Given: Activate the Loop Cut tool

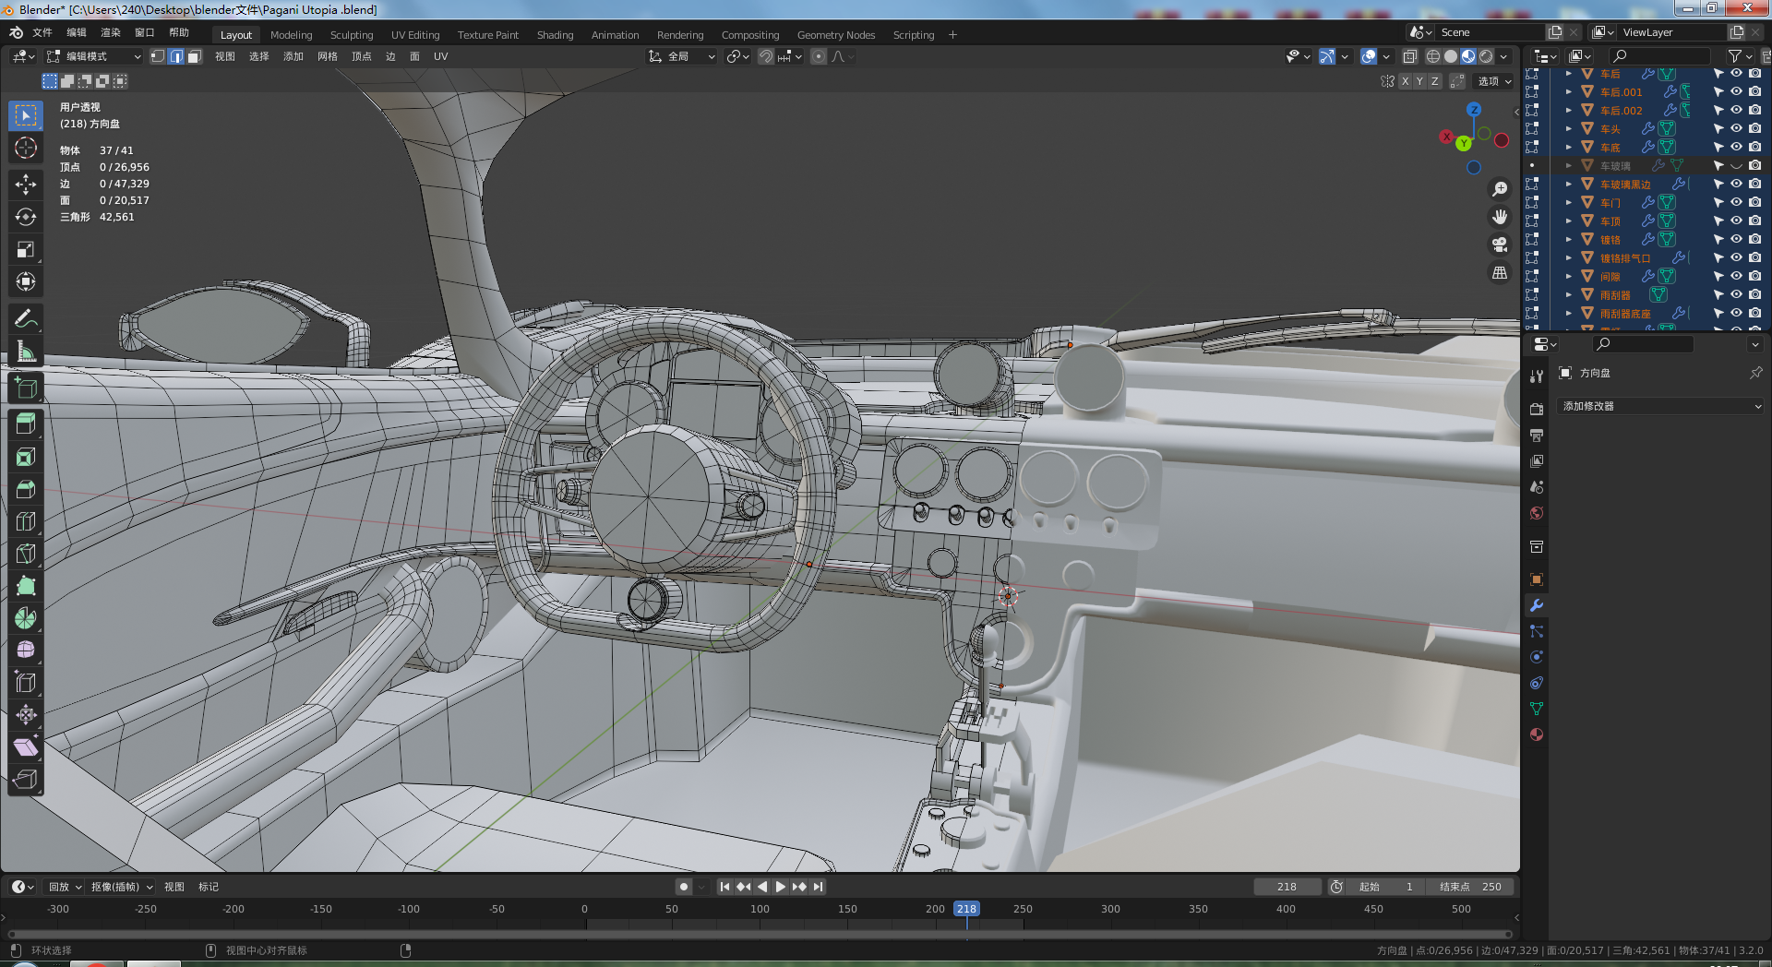Looking at the screenshot, I should click(26, 521).
